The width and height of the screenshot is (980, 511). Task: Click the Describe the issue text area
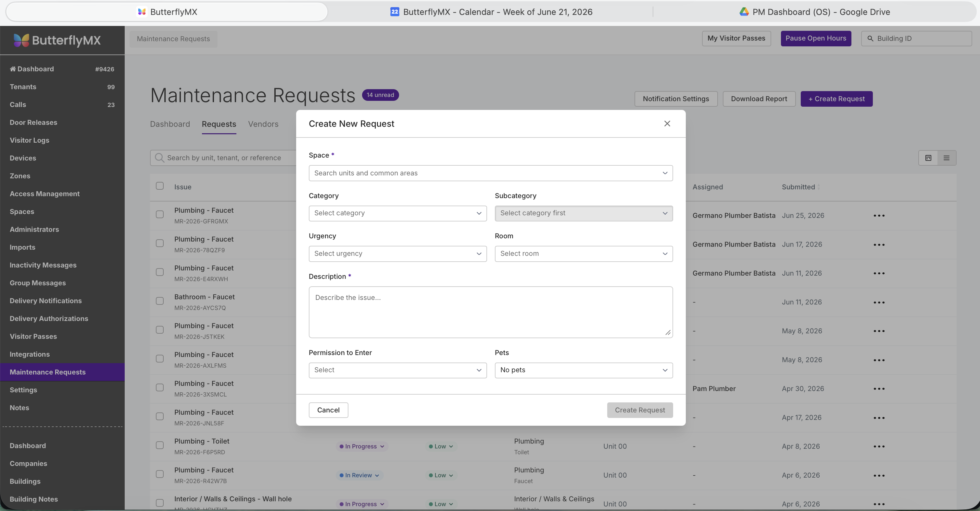pos(490,312)
